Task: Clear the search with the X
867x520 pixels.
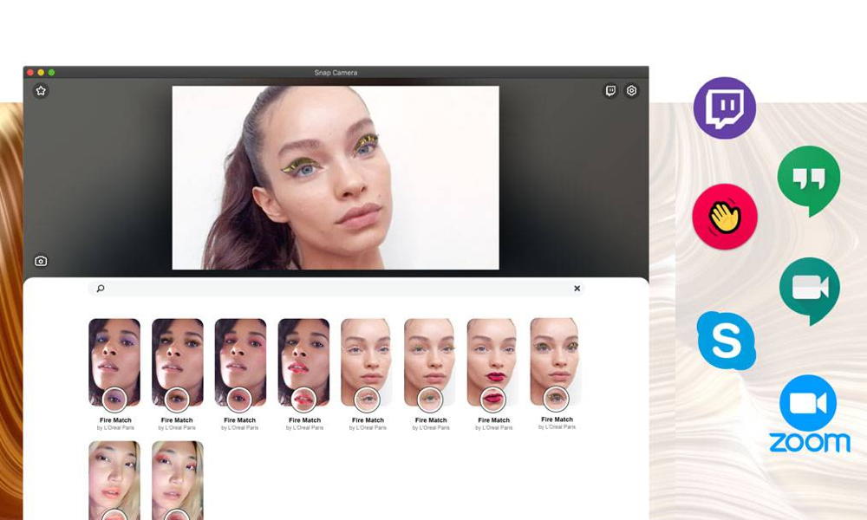Action: [x=577, y=288]
